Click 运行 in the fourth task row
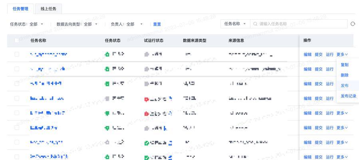 329,98
